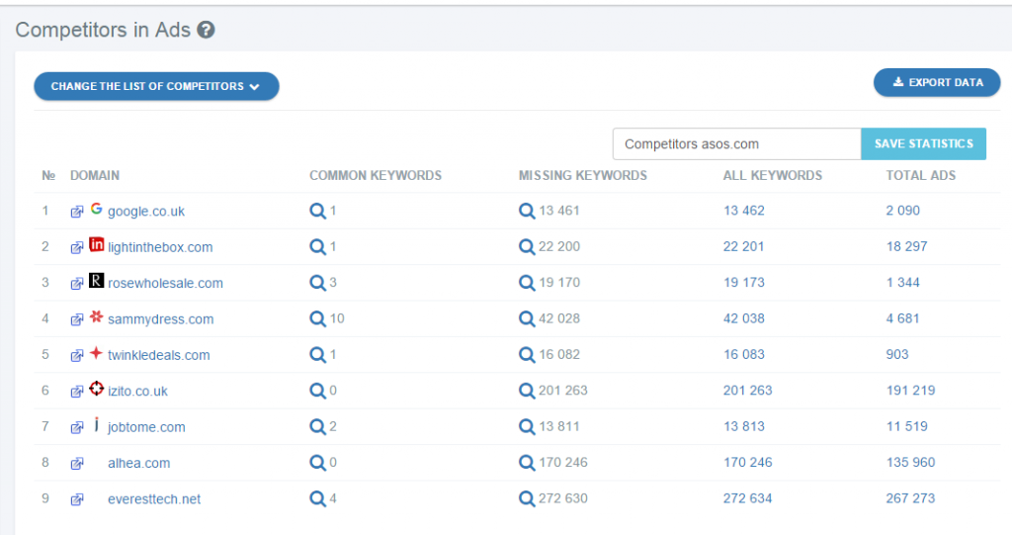Click the Domain column header
This screenshot has height=535, width=1012.
pyautogui.click(x=95, y=176)
